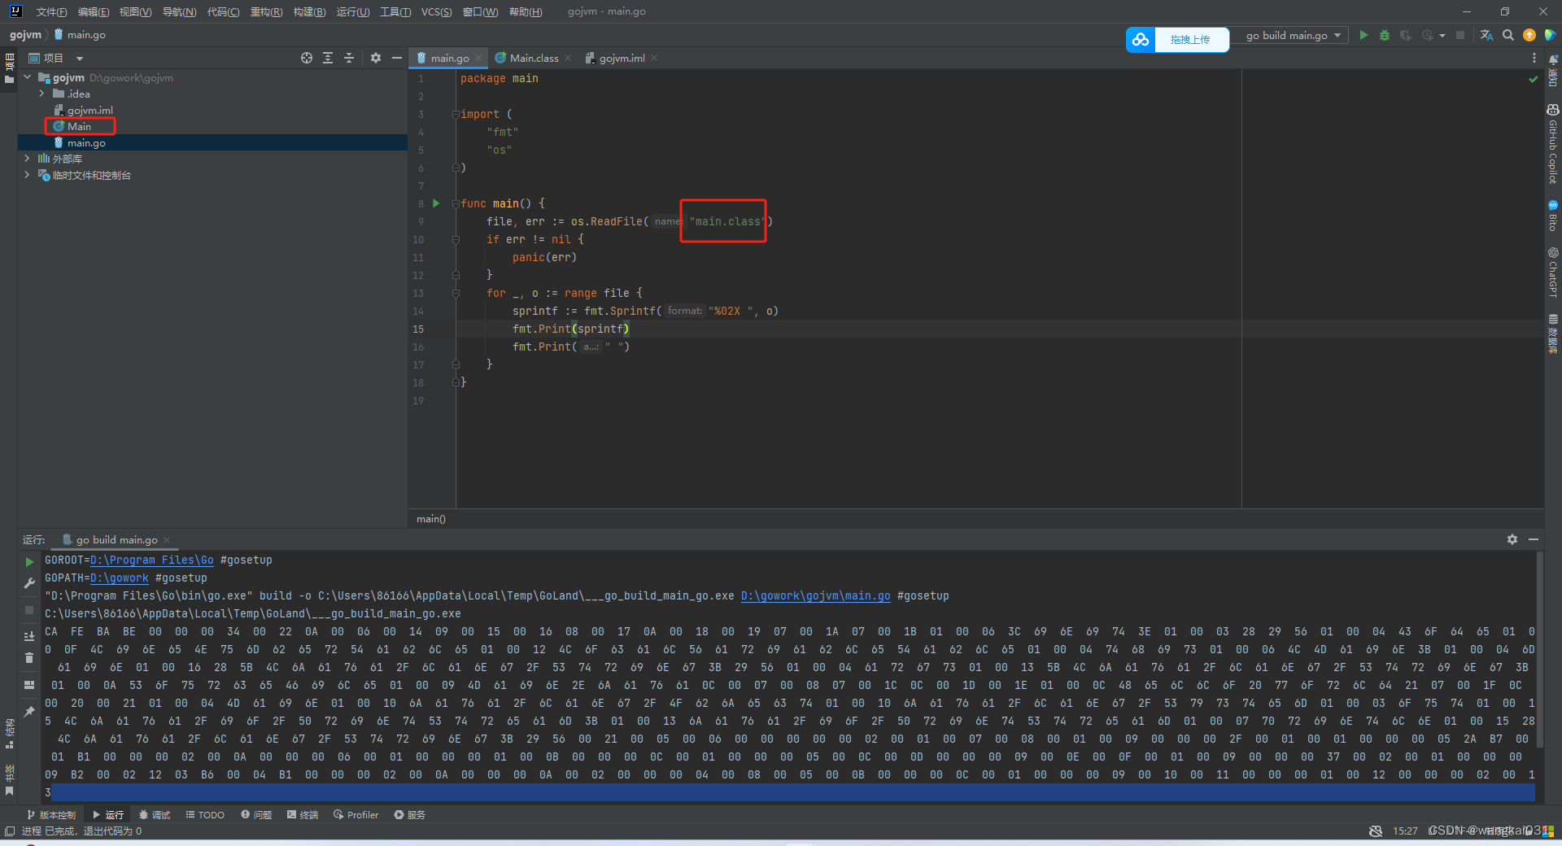Clear console output with trash icon
1562x846 pixels.
click(29, 657)
